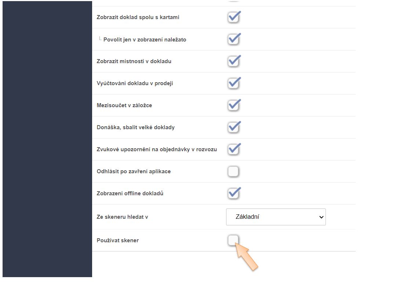Image resolution: width=407 pixels, height=283 pixels.
Task: Click the 'Donáška, sbalit velké doklady' label text
Action: (135, 127)
